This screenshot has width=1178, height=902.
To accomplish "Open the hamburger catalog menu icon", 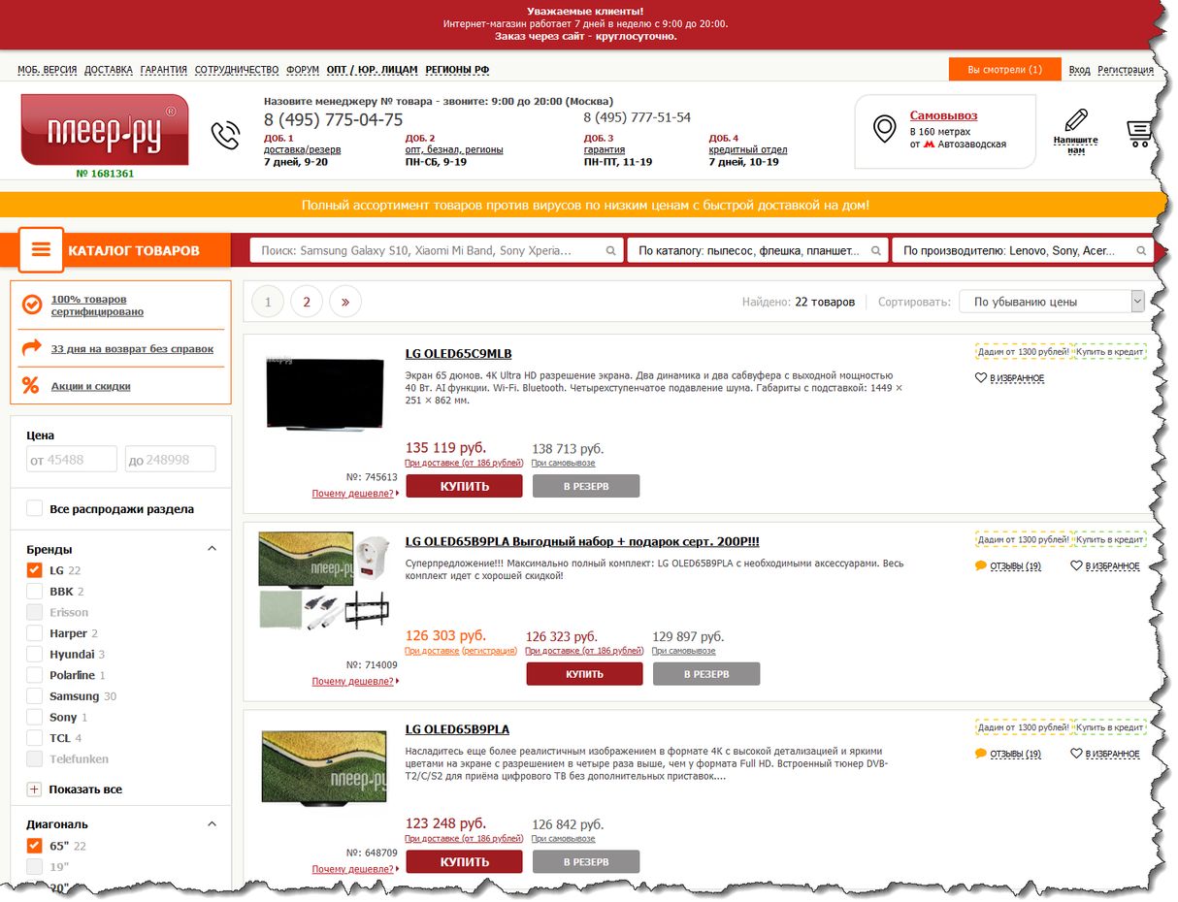I will 41,250.
